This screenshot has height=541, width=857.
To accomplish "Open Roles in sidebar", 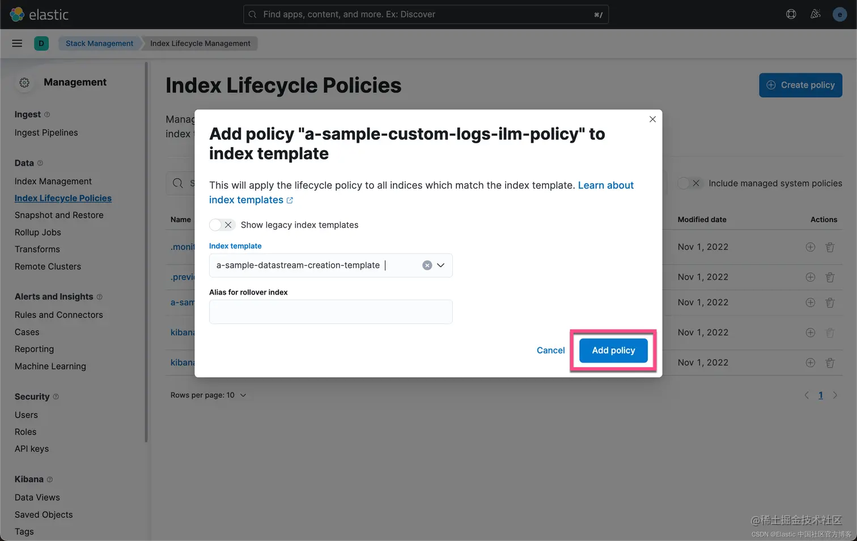I will pos(26,432).
